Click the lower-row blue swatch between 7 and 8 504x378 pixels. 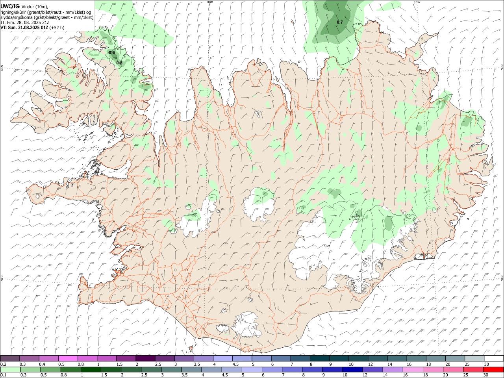pos(292,370)
